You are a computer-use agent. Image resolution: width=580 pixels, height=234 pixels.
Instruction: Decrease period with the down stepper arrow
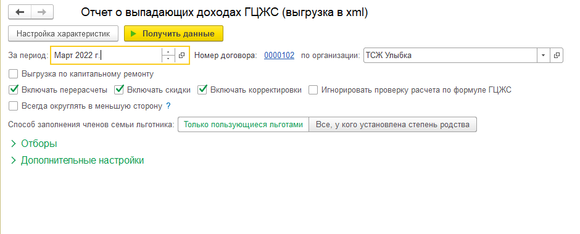coord(168,59)
